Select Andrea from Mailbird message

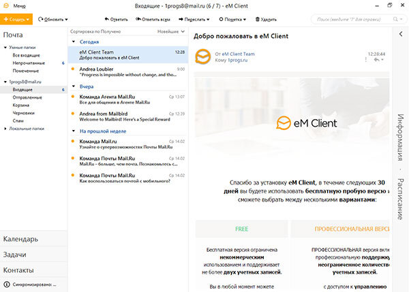click(128, 116)
